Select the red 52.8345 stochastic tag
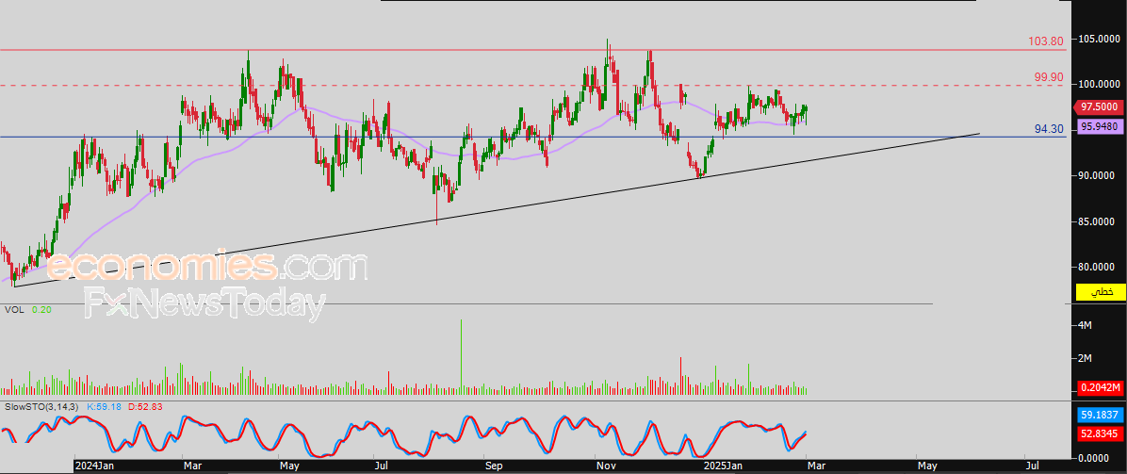 (x=1099, y=433)
